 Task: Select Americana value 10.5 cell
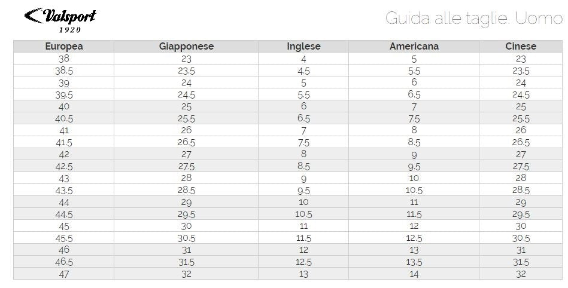[x=414, y=190]
